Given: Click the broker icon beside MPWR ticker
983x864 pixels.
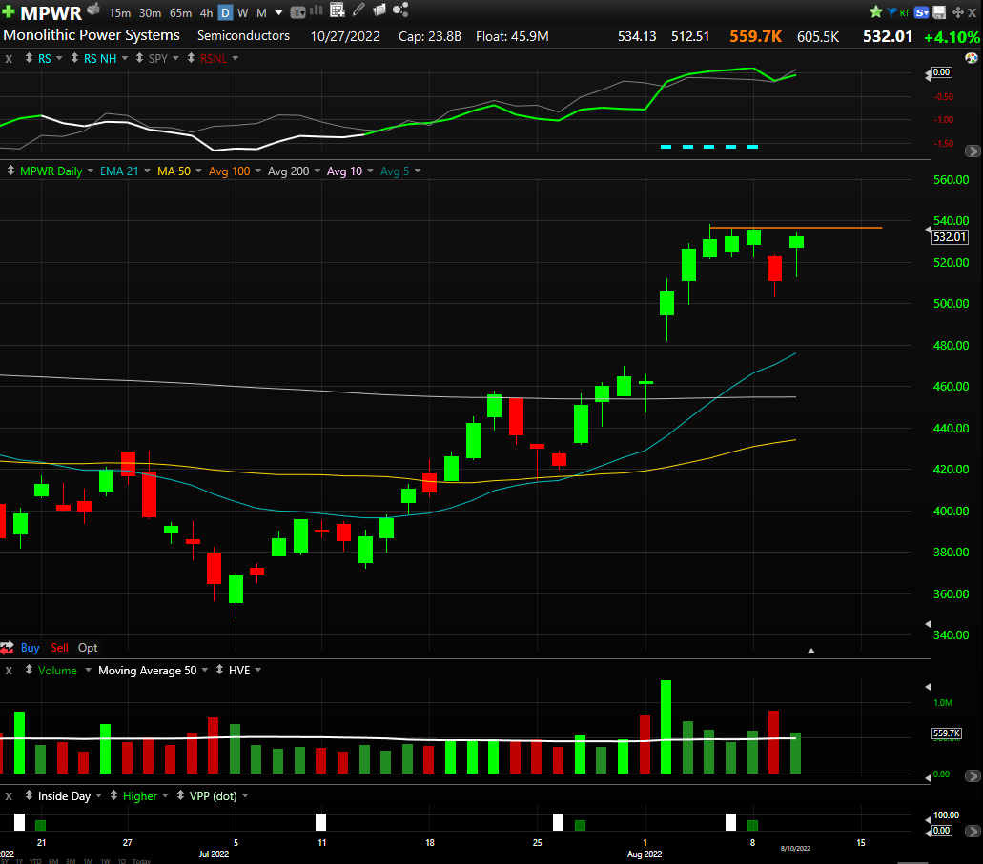Looking at the screenshot, I should 93,10.
